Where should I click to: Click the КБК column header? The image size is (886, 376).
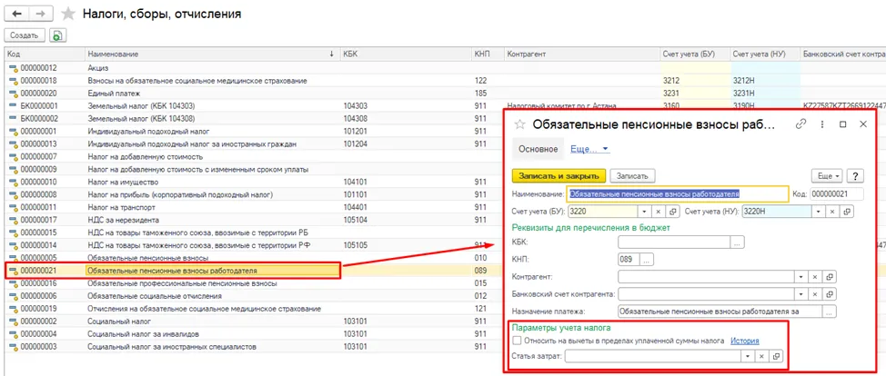click(x=405, y=54)
